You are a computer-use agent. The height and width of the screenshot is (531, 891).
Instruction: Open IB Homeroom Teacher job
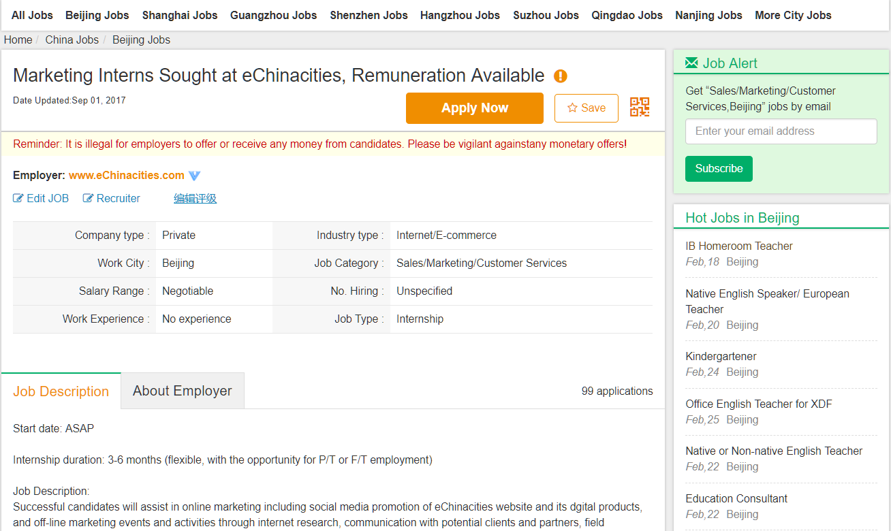click(739, 246)
